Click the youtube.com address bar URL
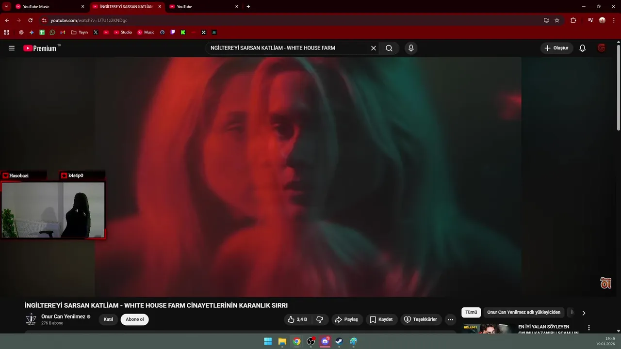The image size is (621, 349). pyautogui.click(x=89, y=20)
